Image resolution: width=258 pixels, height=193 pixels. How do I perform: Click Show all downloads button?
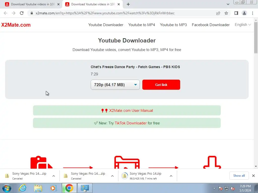tap(239, 176)
